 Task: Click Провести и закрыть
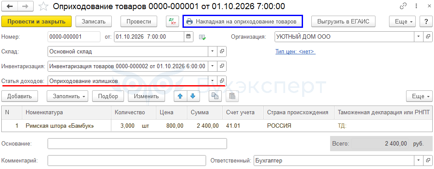[37, 21]
